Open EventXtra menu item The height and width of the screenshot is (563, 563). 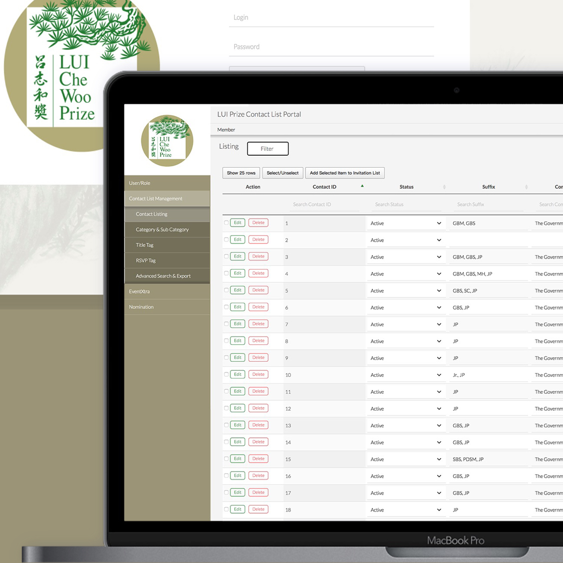point(167,291)
